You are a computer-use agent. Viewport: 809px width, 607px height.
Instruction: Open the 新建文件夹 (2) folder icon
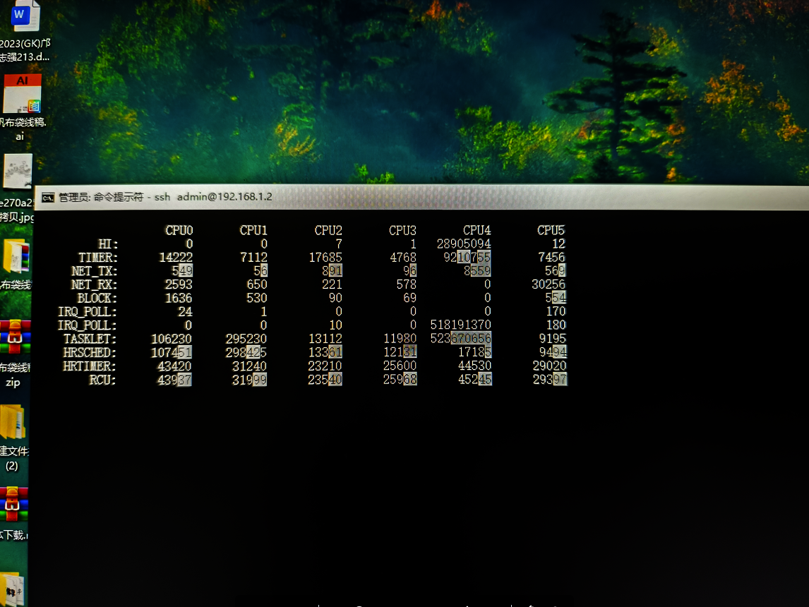(x=13, y=421)
